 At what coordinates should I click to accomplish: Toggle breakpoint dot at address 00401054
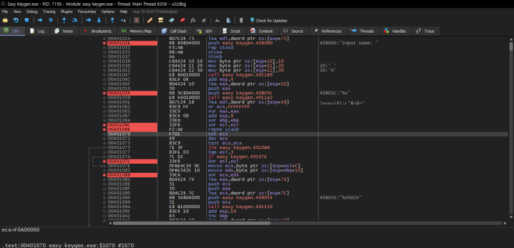coord(105,93)
